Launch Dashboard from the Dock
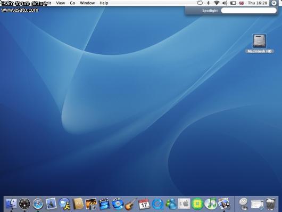 [x=24, y=204]
